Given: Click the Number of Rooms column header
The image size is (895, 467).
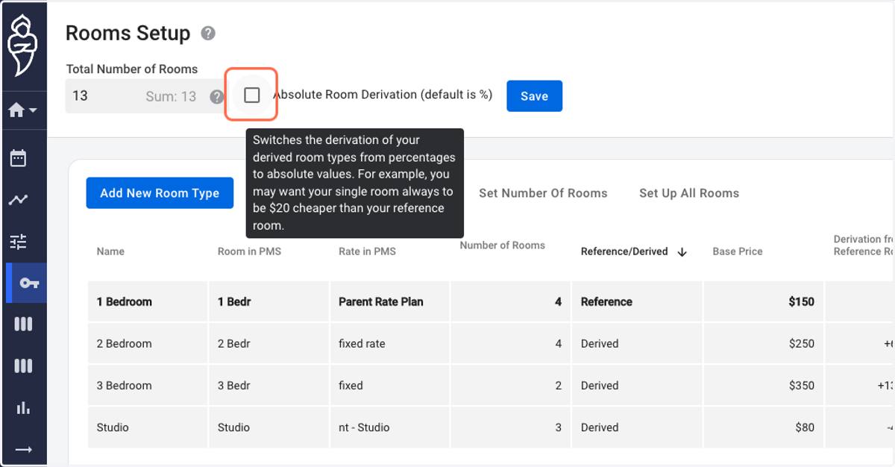Looking at the screenshot, I should tap(502, 245).
